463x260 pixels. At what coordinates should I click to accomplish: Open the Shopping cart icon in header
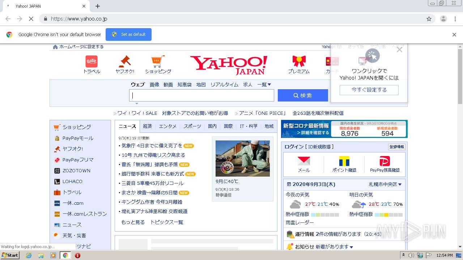(158, 61)
